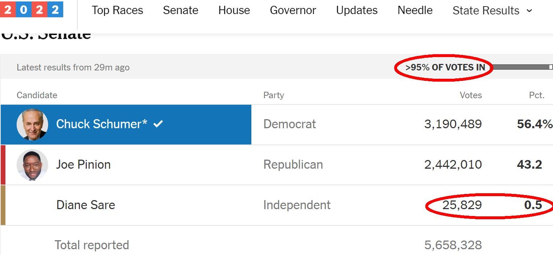Click the State Results chevron arrow
The width and height of the screenshot is (553, 255).
pos(529,10)
